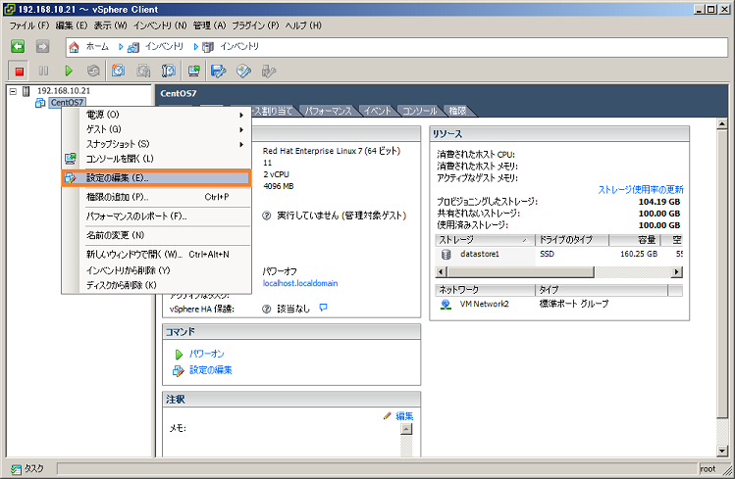Click the CentOS7 virtual machine icon in tree
The height and width of the screenshot is (479, 735).
40,103
